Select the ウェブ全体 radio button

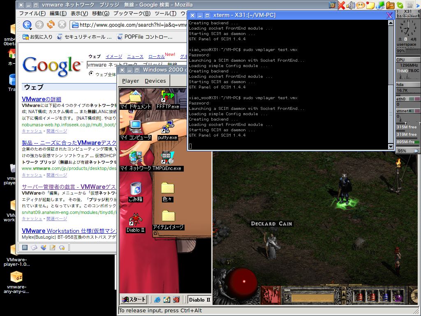(91, 74)
